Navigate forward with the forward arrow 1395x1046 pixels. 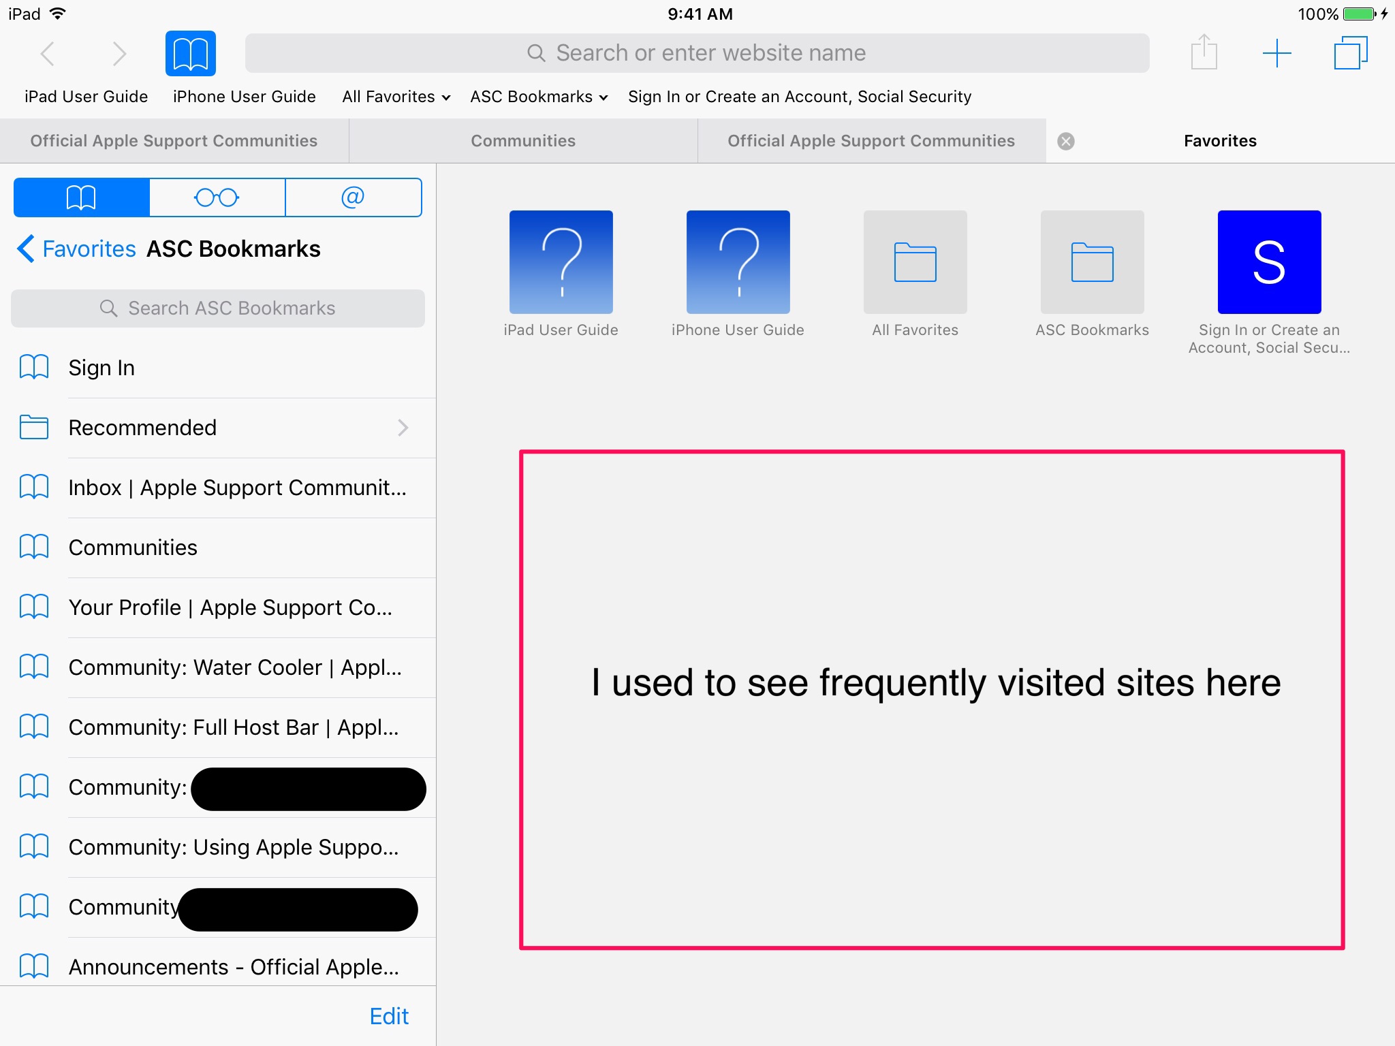pyautogui.click(x=120, y=52)
